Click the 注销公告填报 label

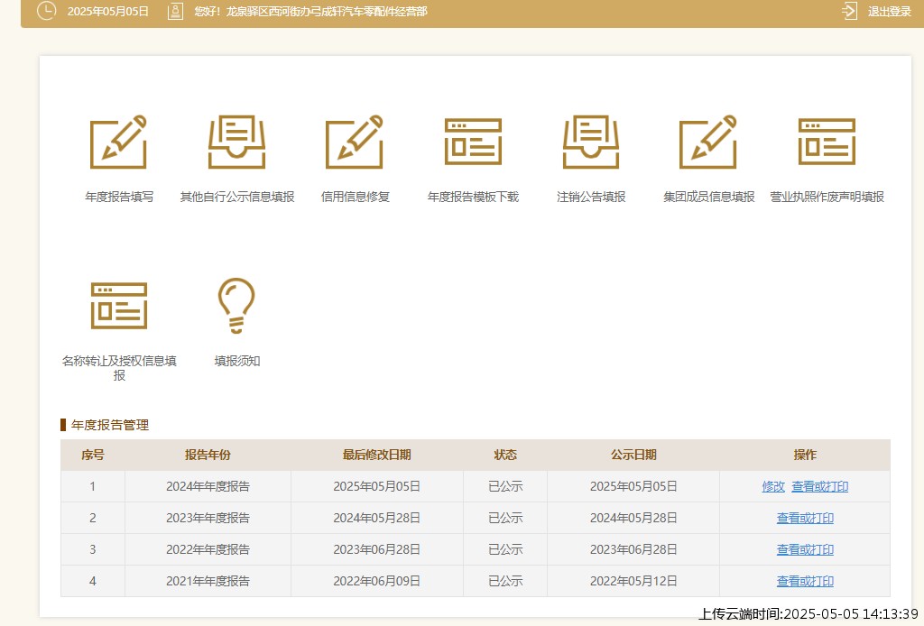591,197
